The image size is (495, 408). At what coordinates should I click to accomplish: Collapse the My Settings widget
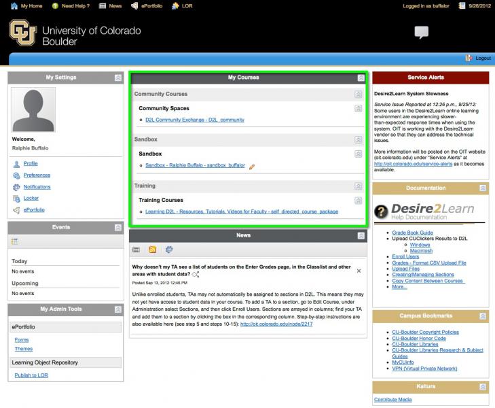pyautogui.click(x=118, y=78)
